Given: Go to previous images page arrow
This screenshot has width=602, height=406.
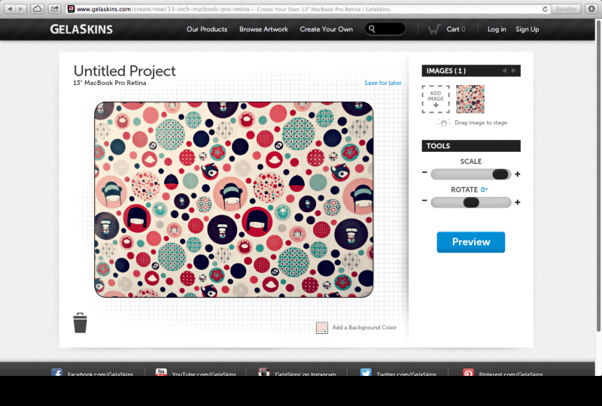Looking at the screenshot, I should point(504,71).
